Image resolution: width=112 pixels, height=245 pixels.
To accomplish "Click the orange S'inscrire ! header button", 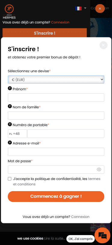I will 45,33.
